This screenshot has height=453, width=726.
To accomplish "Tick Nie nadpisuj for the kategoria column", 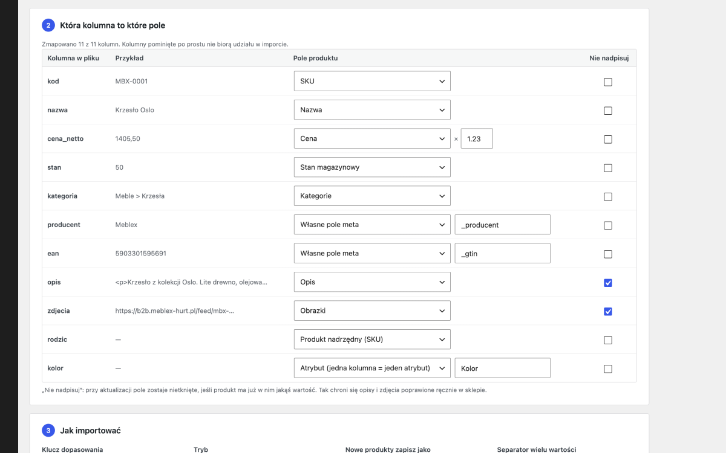I will (608, 196).
